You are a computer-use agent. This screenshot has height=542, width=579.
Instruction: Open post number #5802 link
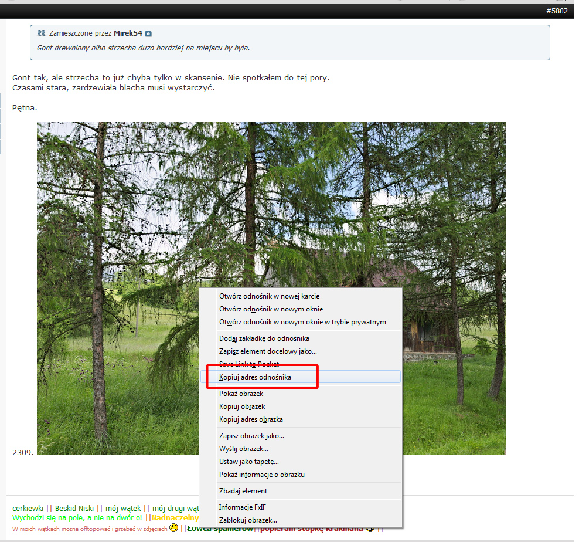click(557, 11)
